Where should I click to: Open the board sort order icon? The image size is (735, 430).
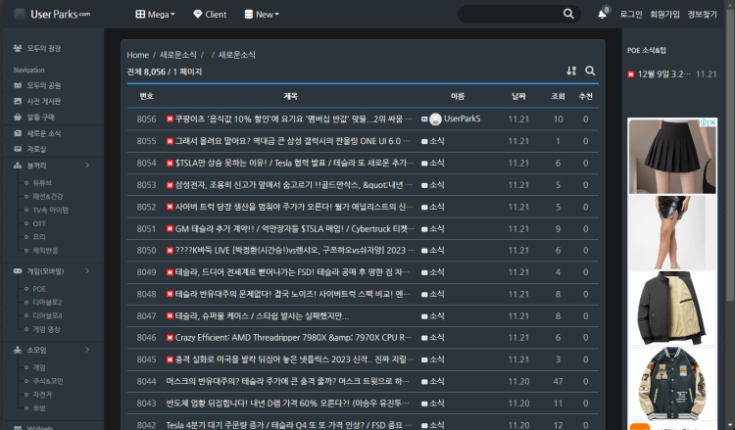(571, 71)
